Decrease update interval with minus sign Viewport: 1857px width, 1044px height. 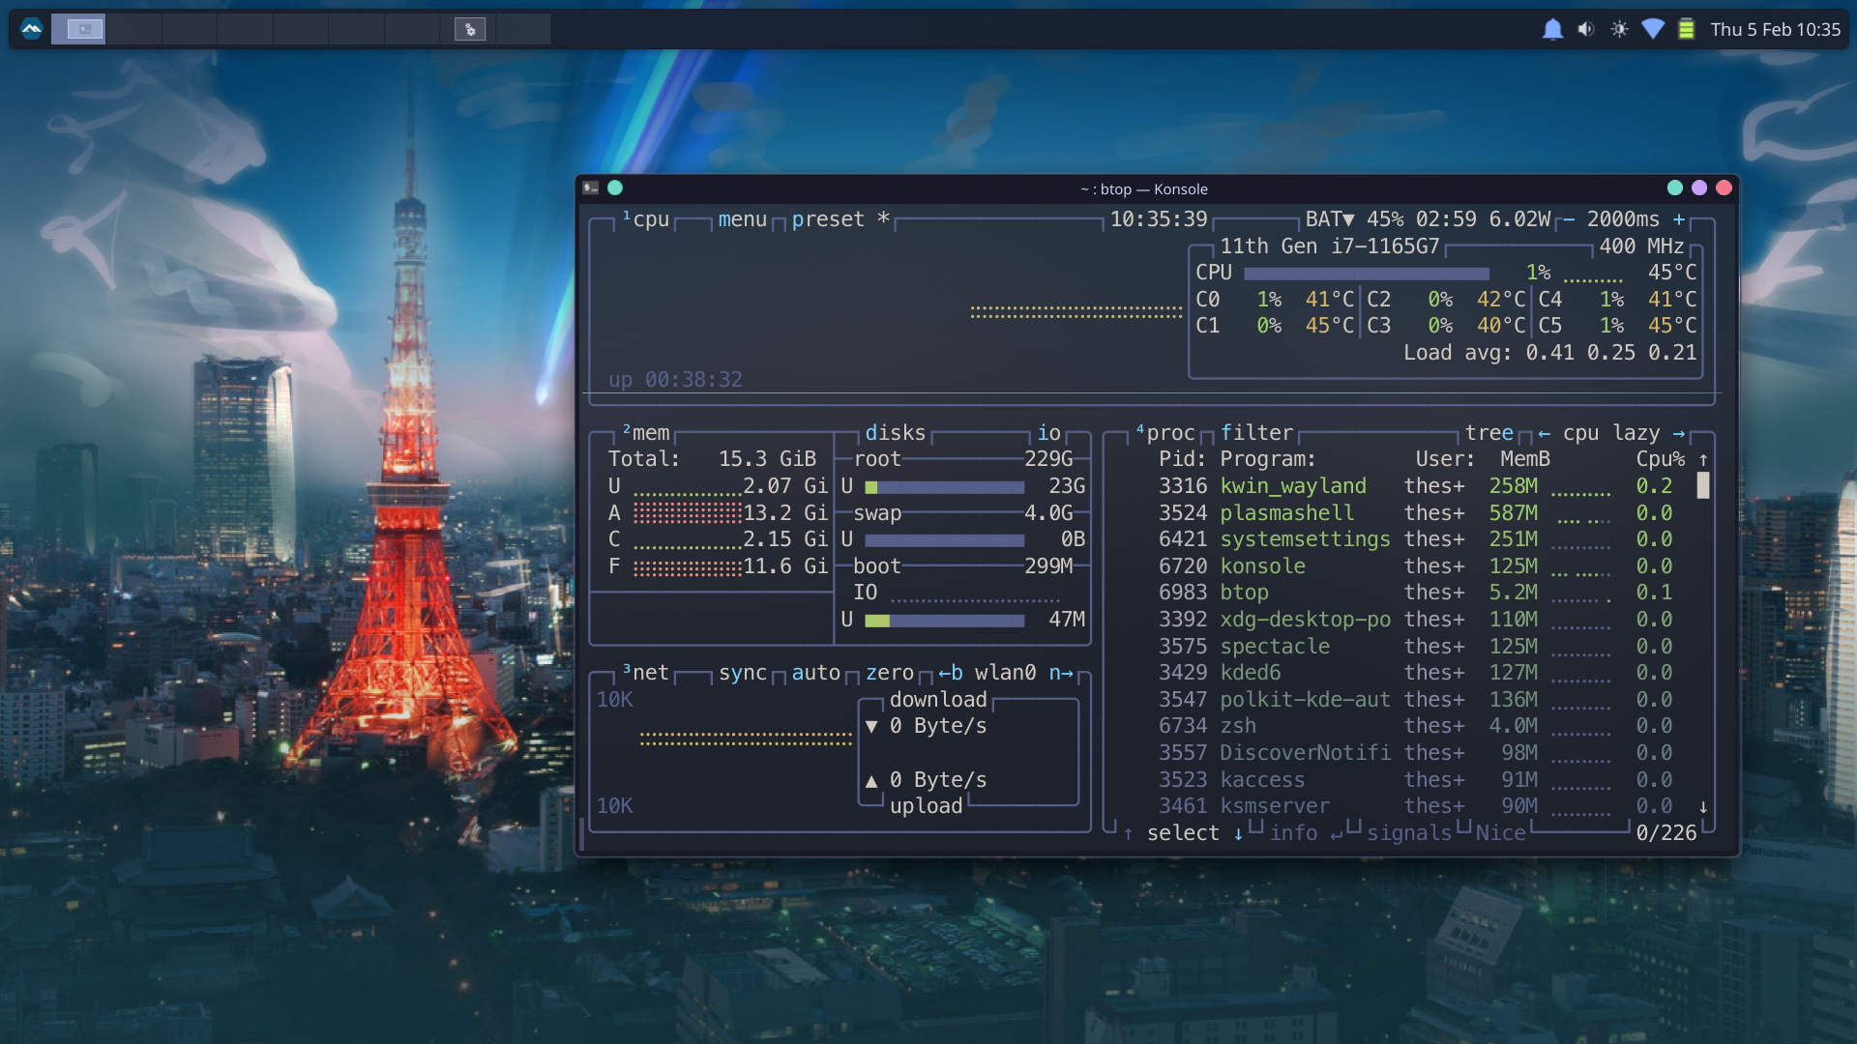[x=1569, y=219]
